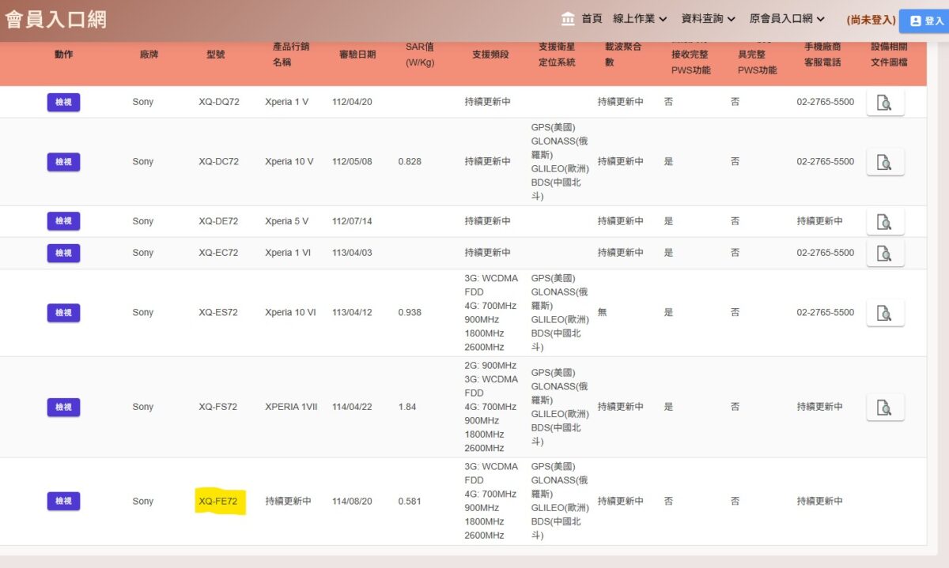Viewport: 949px width, 568px height.
Task: Select the XQ-FS72 model cell
Action: tap(218, 407)
